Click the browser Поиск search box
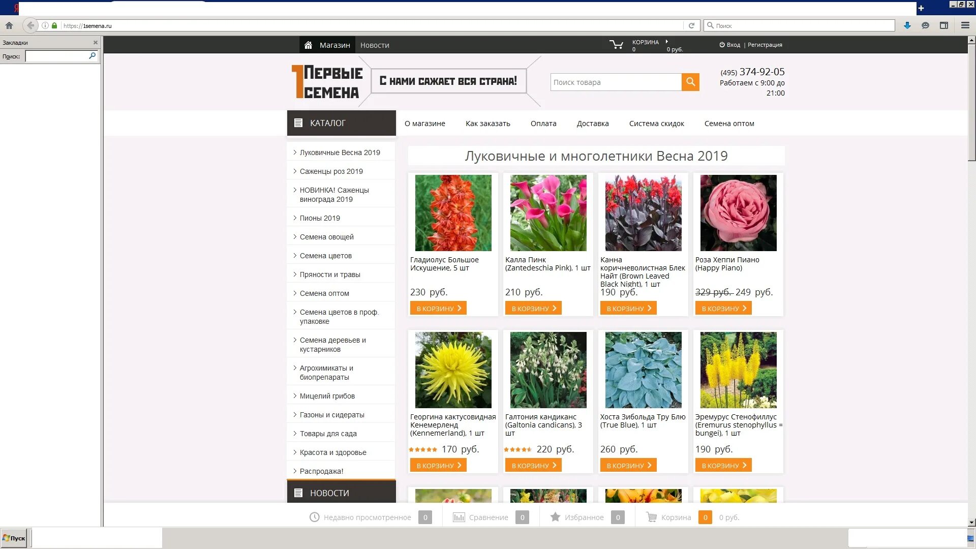Viewport: 976px width, 549px height. point(799,25)
